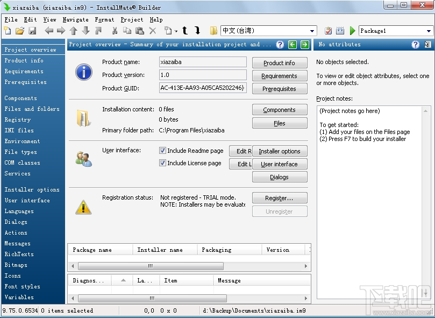Toggle Include Readme page checkbox
Image resolution: width=435 pixels, height=318 pixels.
(162, 151)
